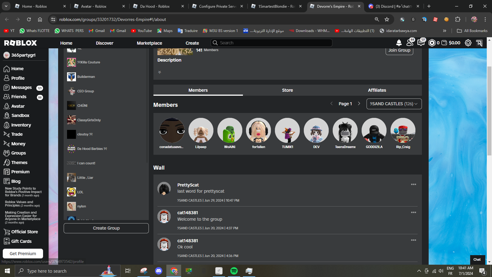Open more options for cat148381's Welcome post
This screenshot has height=277, width=492.
(x=414, y=212)
